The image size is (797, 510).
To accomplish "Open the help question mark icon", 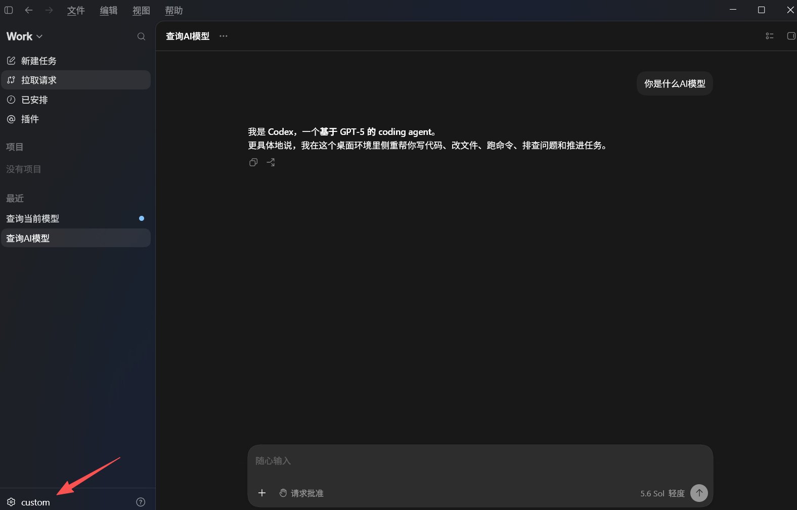I will coord(141,502).
